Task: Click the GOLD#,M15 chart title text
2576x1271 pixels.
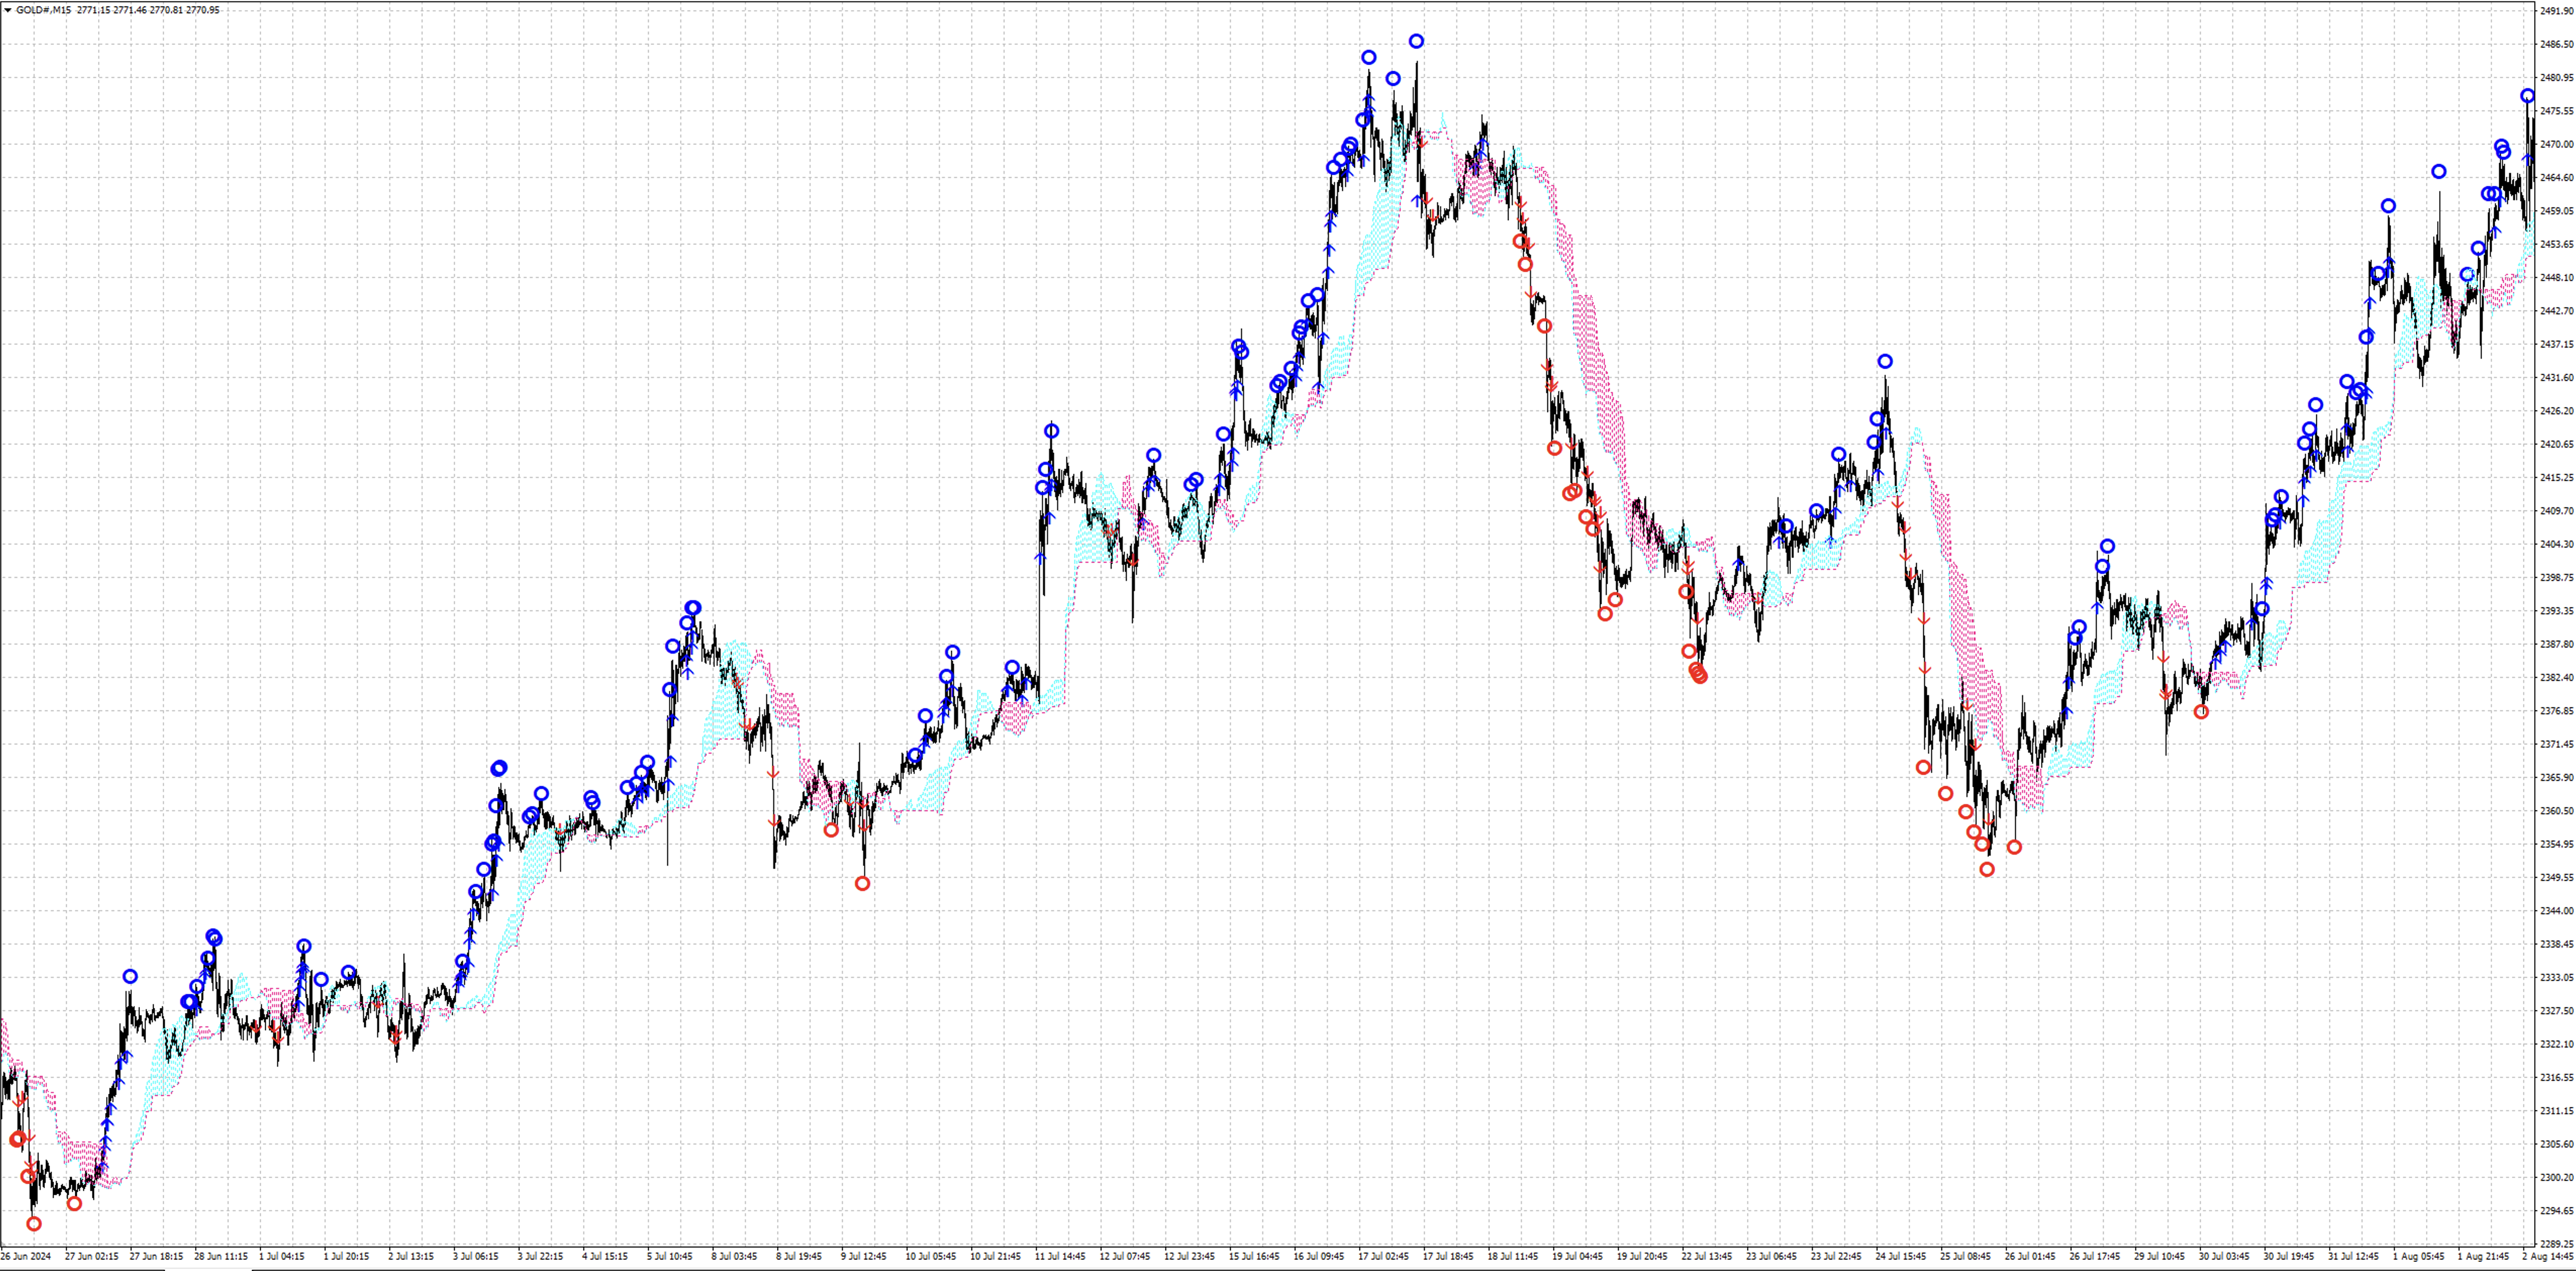Action: [x=43, y=10]
